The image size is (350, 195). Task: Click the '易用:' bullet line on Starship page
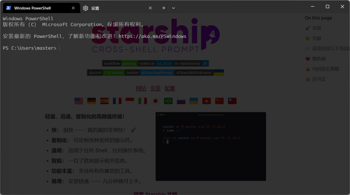pos(97,181)
